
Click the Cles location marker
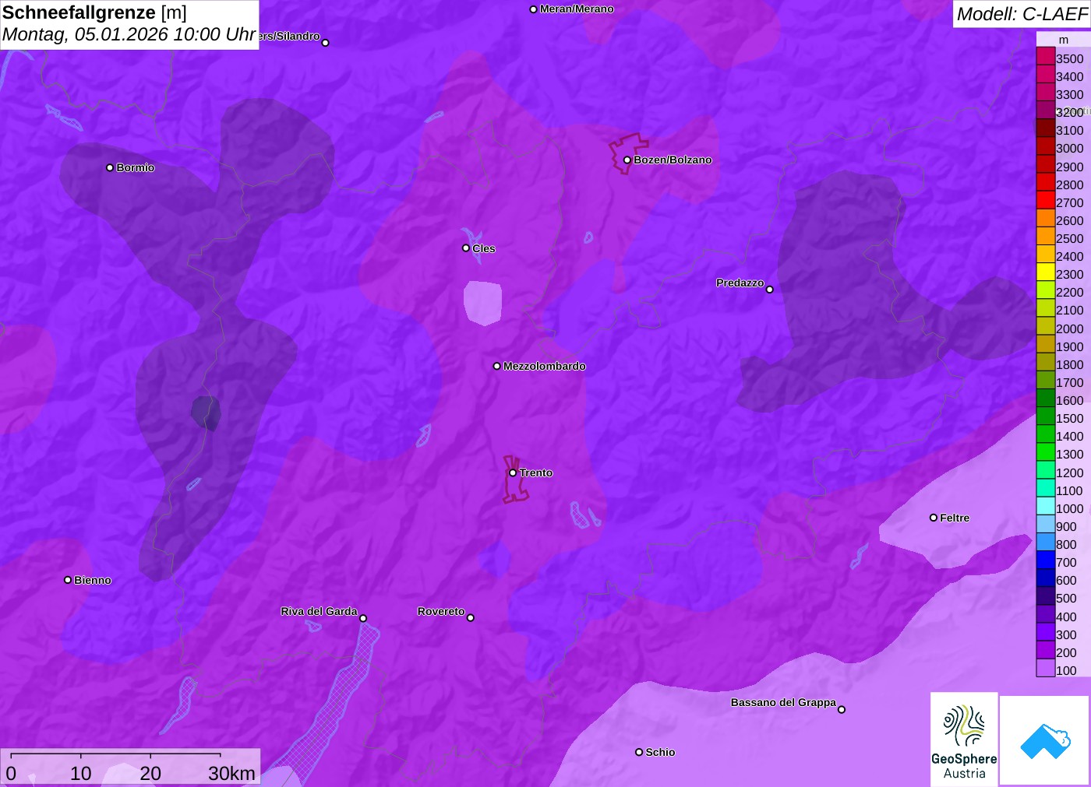point(466,248)
